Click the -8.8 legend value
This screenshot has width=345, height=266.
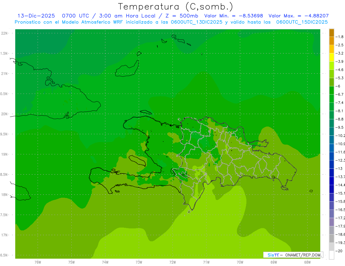coord(339,119)
